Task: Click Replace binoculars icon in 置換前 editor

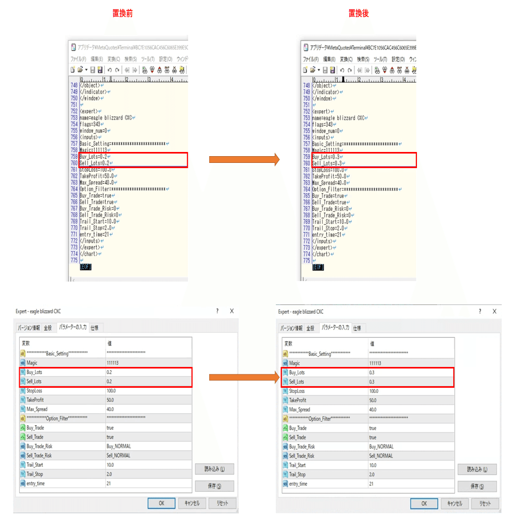Action: (167, 70)
